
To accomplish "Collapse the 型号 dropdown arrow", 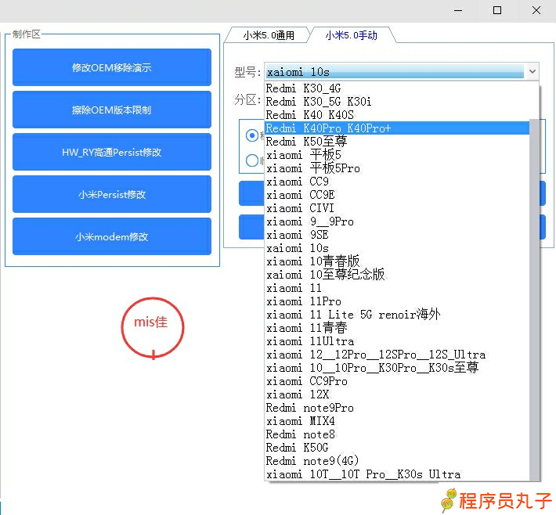I will tap(532, 71).
